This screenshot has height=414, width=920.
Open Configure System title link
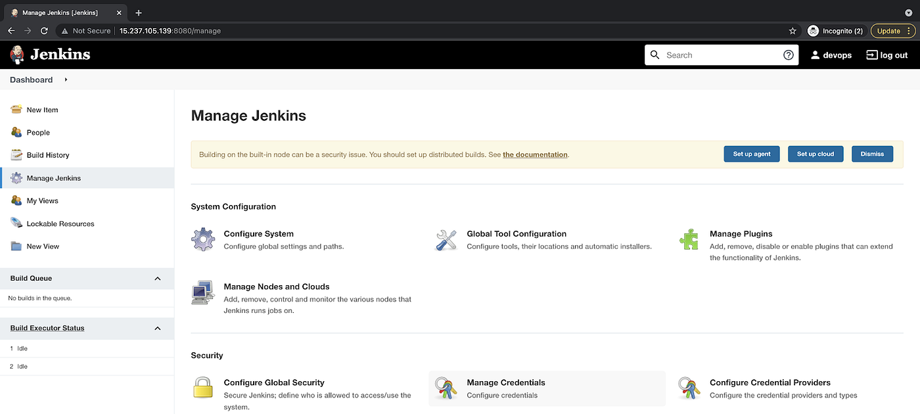(258, 233)
